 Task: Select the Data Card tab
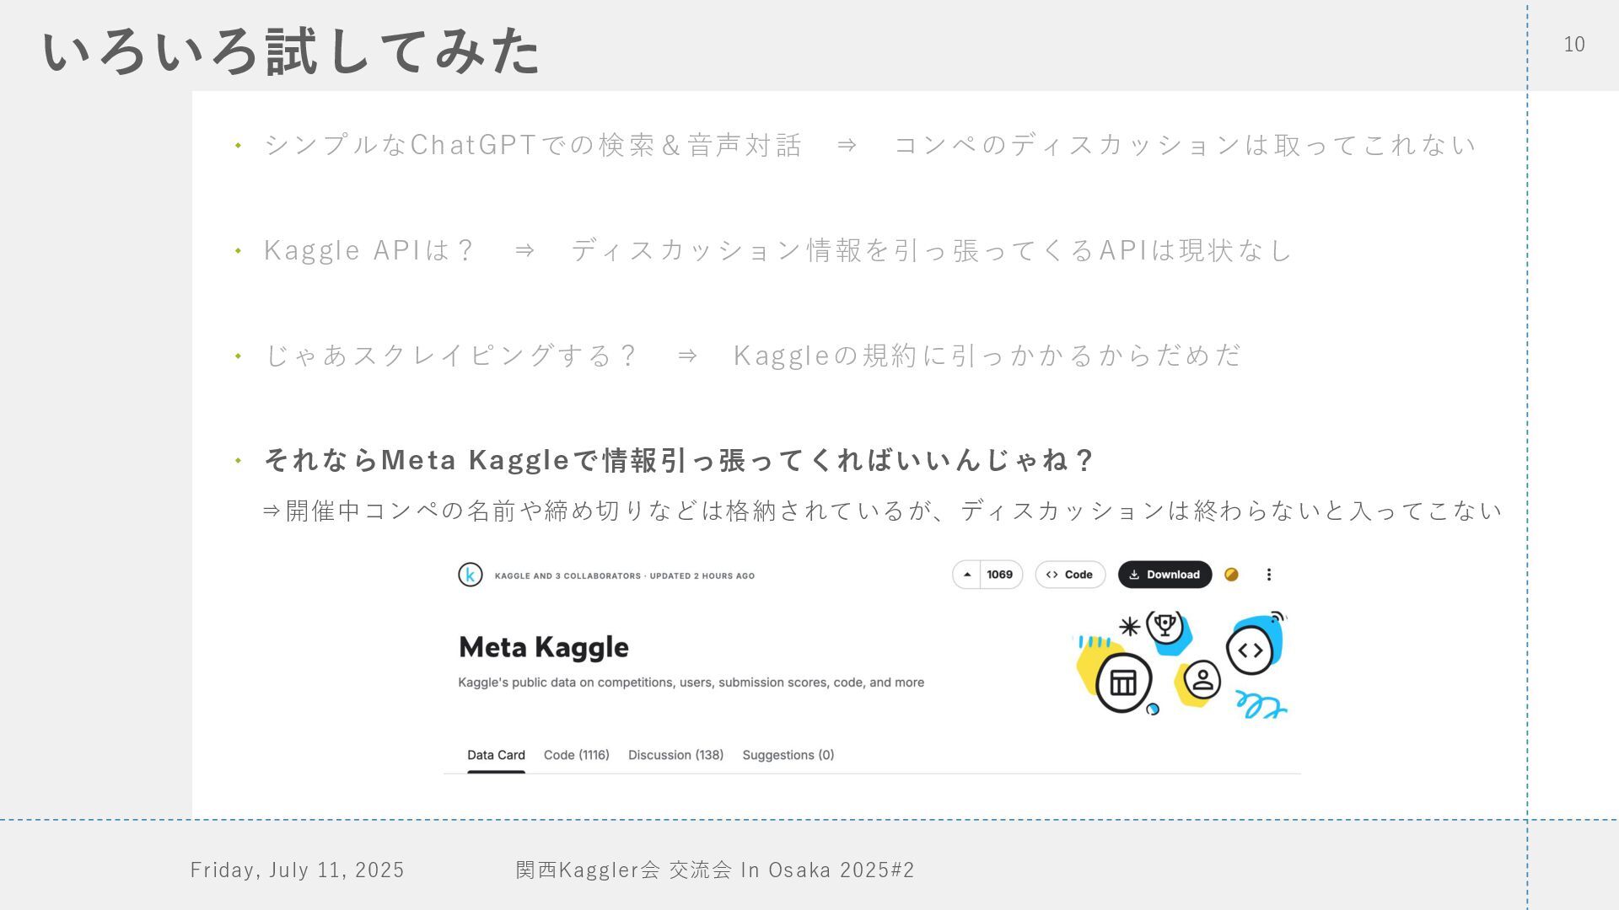pyautogui.click(x=496, y=755)
